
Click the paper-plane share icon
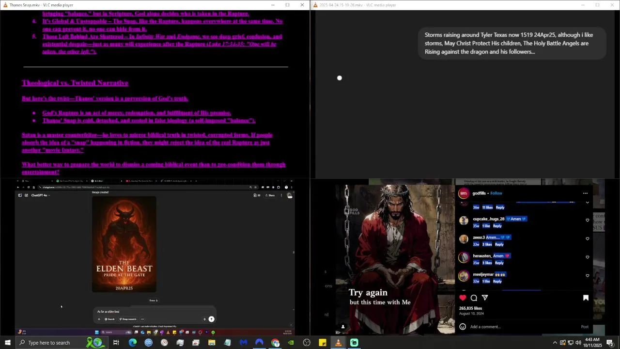pos(485,298)
